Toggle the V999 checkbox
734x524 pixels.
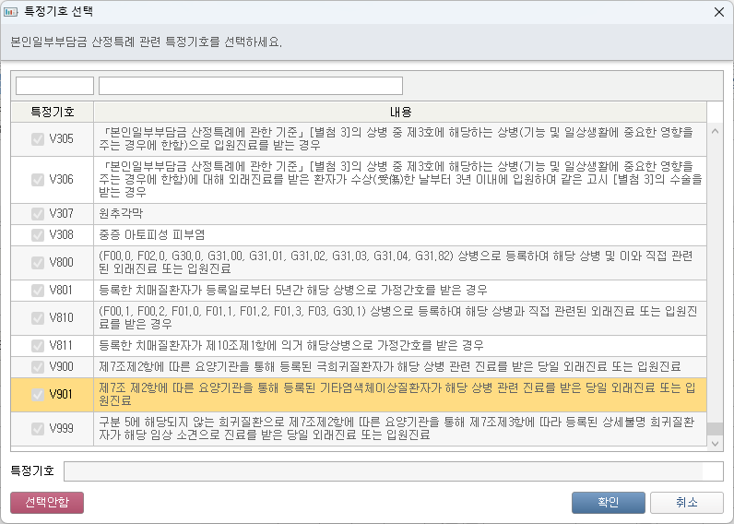38,428
